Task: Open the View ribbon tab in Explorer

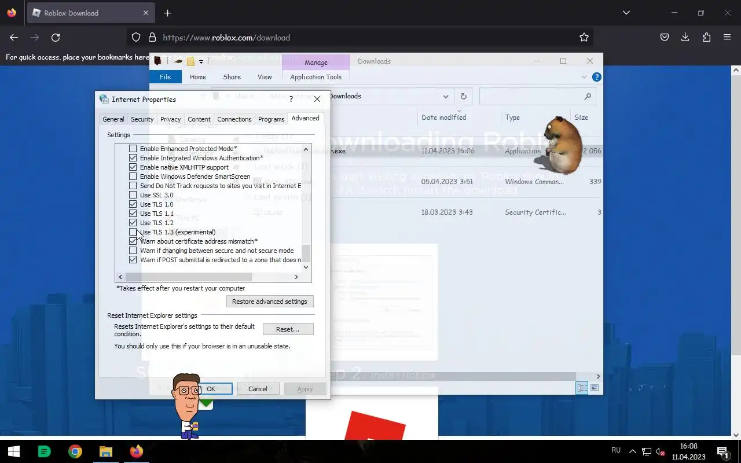Action: [x=265, y=77]
